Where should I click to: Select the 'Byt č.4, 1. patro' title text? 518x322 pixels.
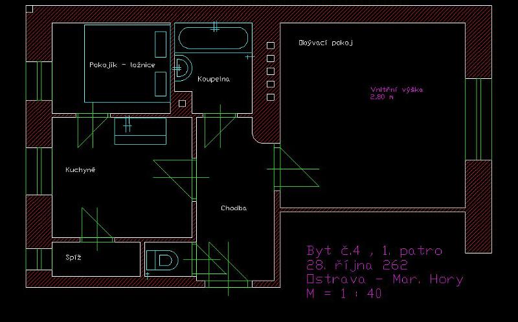point(374,251)
